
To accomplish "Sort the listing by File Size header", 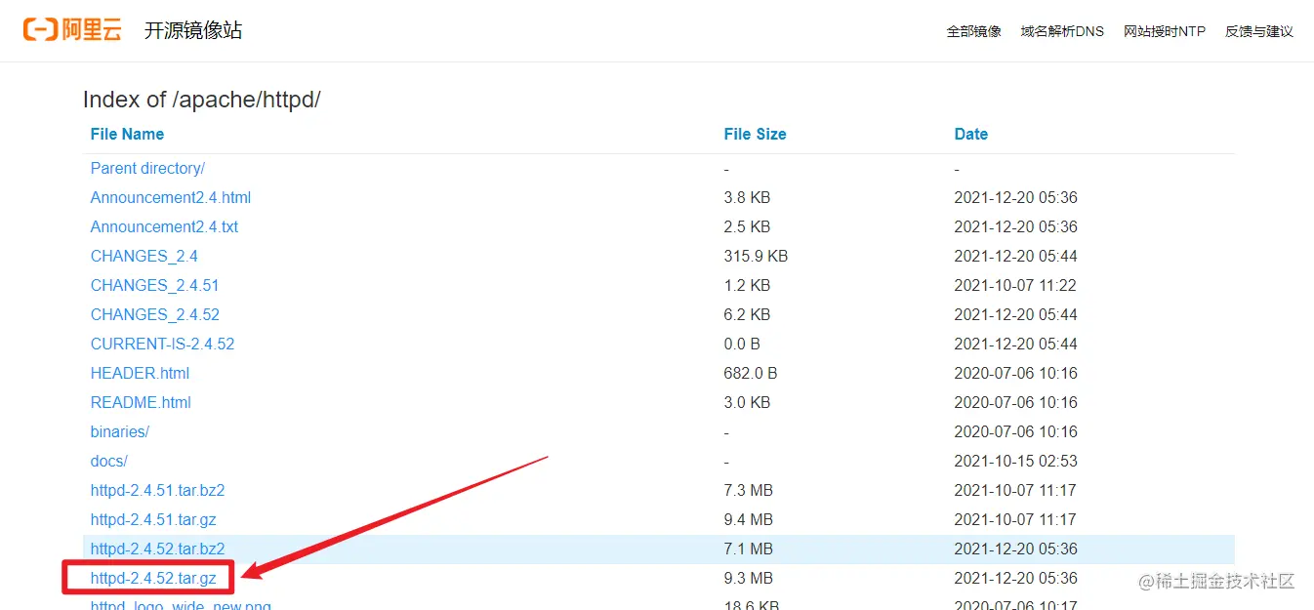I will [755, 134].
